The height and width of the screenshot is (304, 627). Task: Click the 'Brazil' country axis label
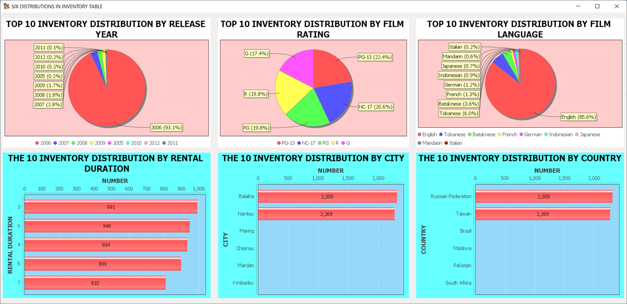[466, 231]
